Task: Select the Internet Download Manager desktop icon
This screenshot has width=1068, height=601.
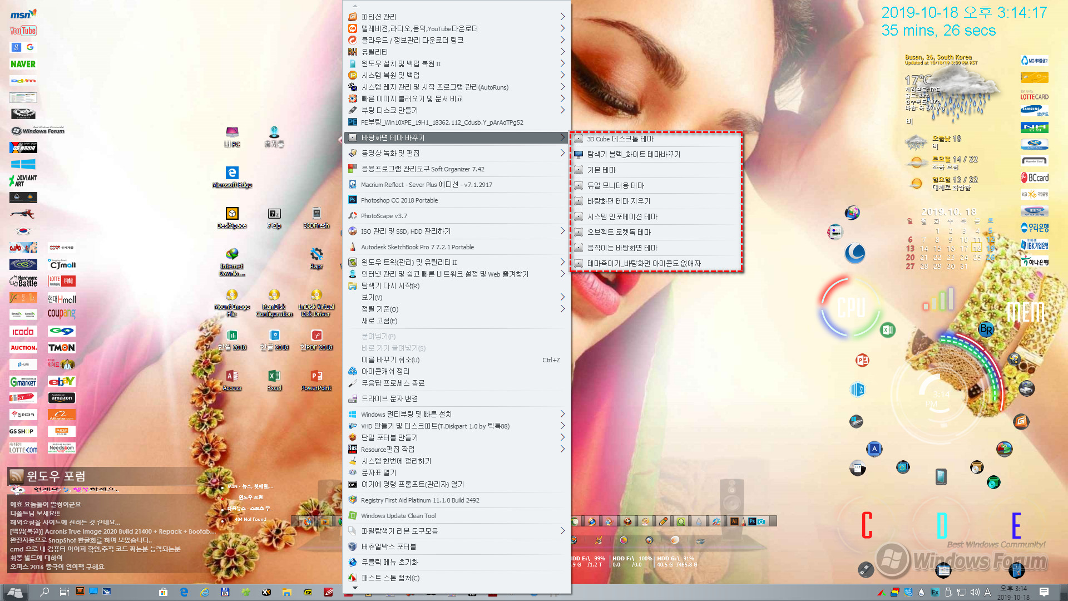Action: click(232, 262)
